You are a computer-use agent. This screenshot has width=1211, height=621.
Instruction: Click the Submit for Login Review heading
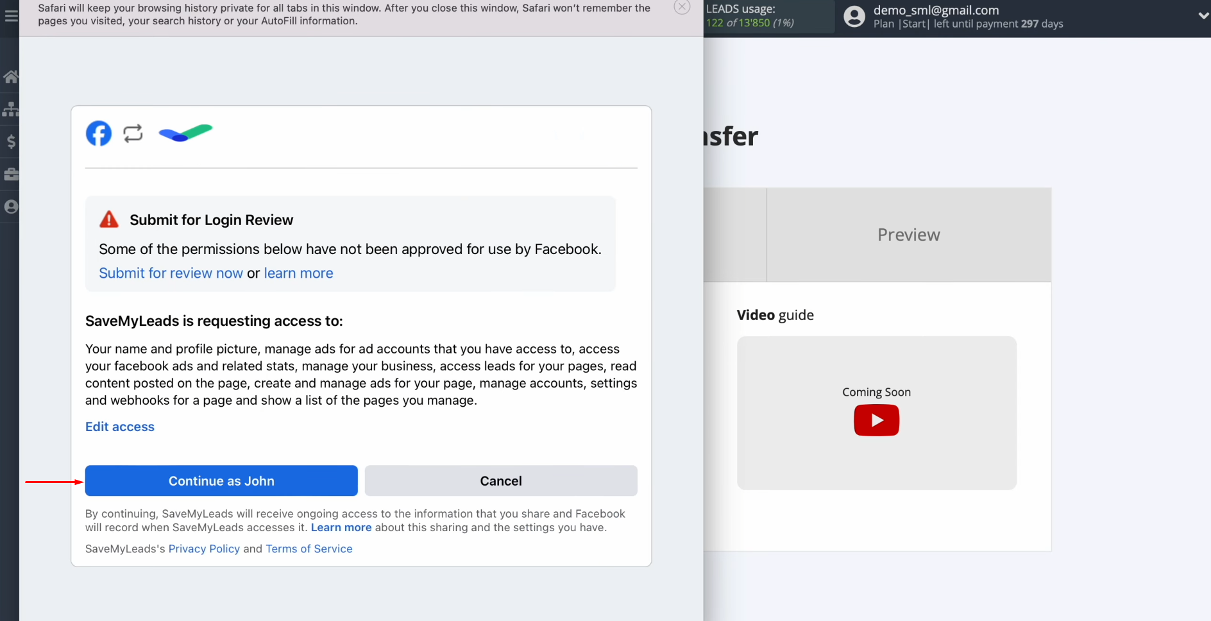pos(211,219)
